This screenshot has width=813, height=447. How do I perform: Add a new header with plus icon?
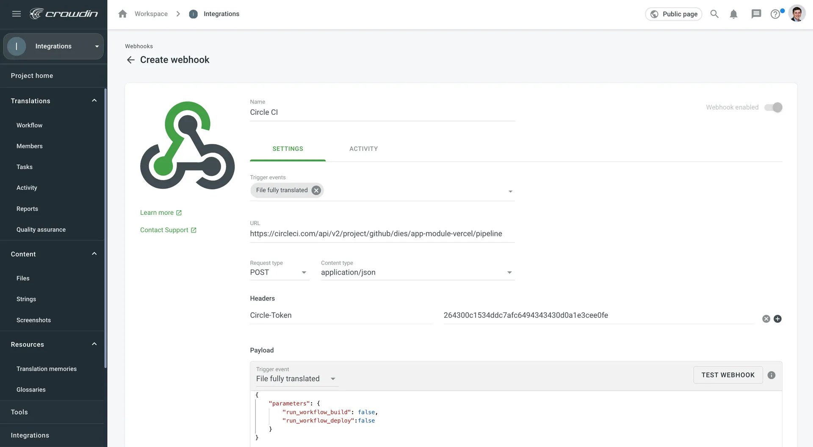coord(778,319)
